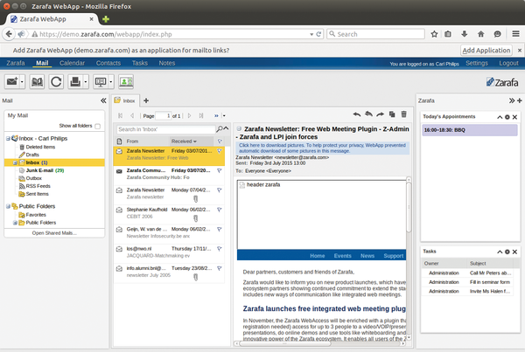Toggle Show all folders checkbox
Screen dimensions: 525x352
pos(97,126)
